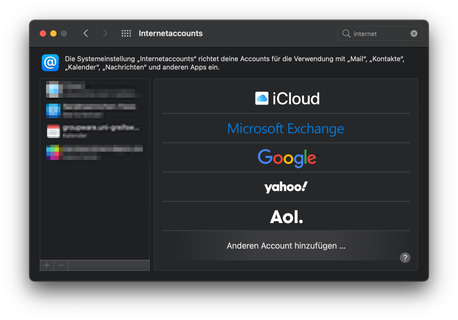Click the magnifying glass search icon
Image resolution: width=458 pixels, height=320 pixels.
(347, 34)
